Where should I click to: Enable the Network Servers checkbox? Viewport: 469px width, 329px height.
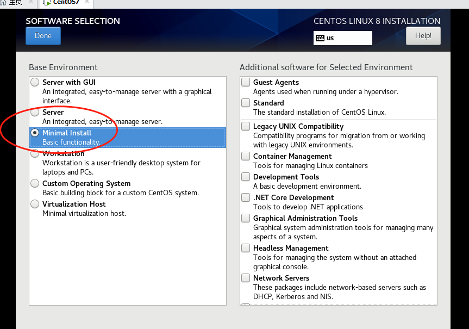(246, 278)
